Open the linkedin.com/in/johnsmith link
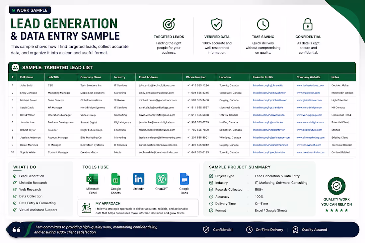The image size is (365, 243). [x=268, y=85]
